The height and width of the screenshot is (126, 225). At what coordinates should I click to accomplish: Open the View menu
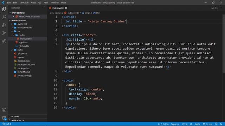[33, 2]
